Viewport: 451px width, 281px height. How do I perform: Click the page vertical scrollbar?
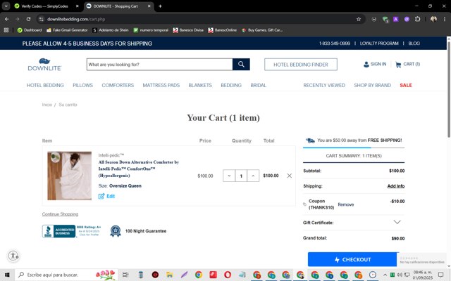click(448, 89)
